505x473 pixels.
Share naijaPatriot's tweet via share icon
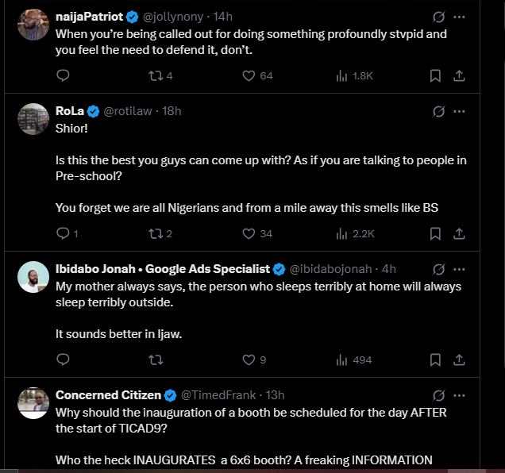click(459, 76)
